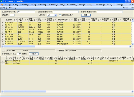This screenshot has width=134, height=97.
Task: Focus the 品目番号(部分一致) input field
Action: (26, 12)
